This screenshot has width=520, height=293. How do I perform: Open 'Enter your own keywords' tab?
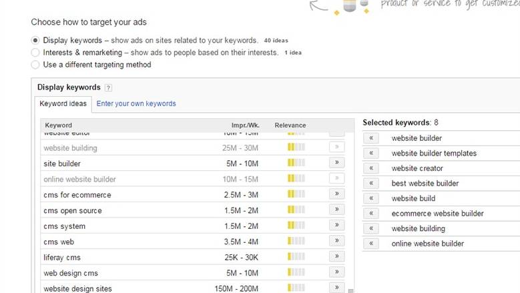pyautogui.click(x=136, y=103)
